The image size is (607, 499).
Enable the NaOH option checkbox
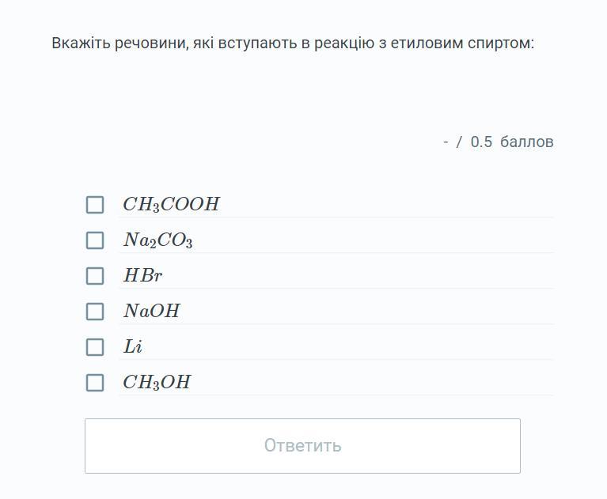(95, 312)
